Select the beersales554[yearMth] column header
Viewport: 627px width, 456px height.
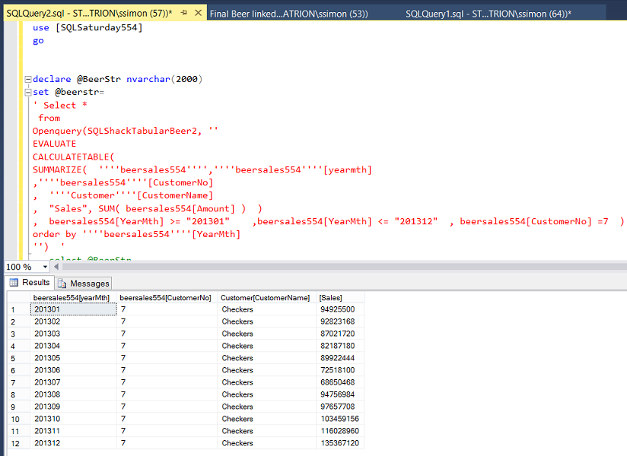pyautogui.click(x=72, y=297)
